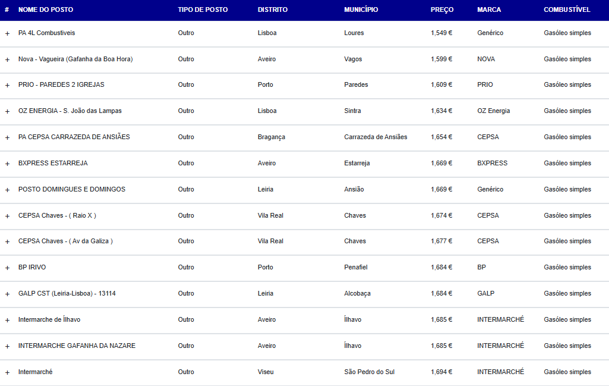Expand PA CEPSA CARRAZEDA DE ANSIÃES row
This screenshot has width=609, height=386.
coord(7,137)
